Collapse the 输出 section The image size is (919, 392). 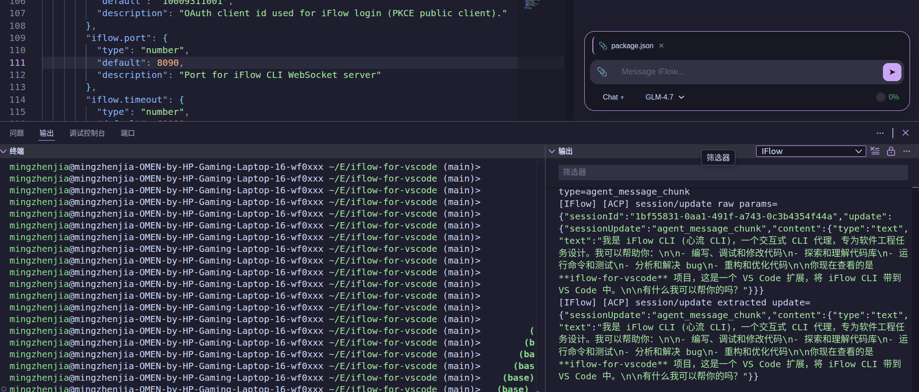552,151
